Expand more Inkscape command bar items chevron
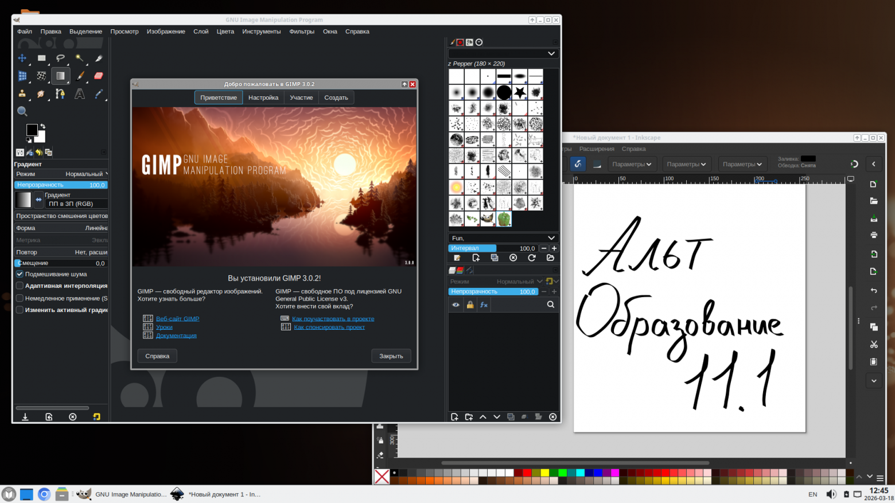Image resolution: width=895 pixels, height=503 pixels. (x=874, y=381)
